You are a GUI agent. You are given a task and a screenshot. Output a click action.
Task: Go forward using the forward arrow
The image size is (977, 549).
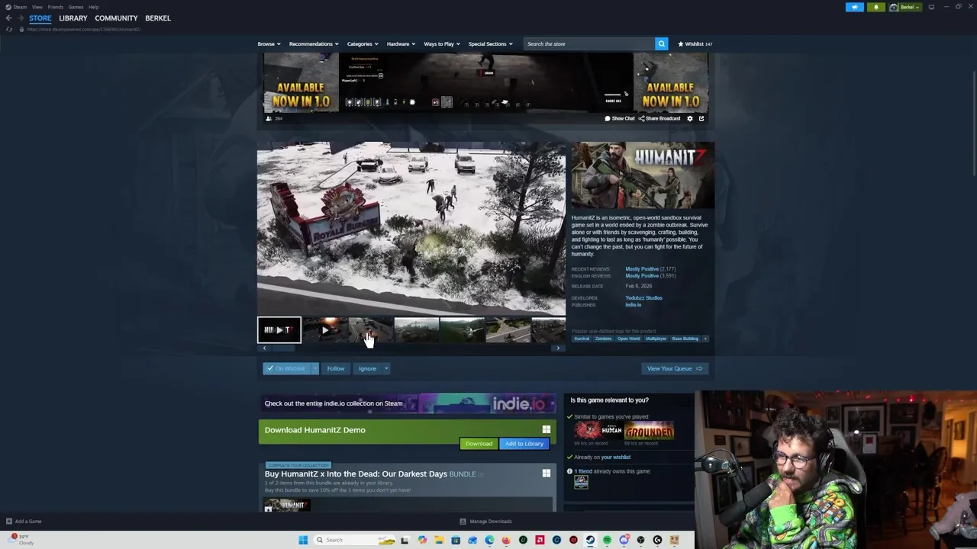20,18
